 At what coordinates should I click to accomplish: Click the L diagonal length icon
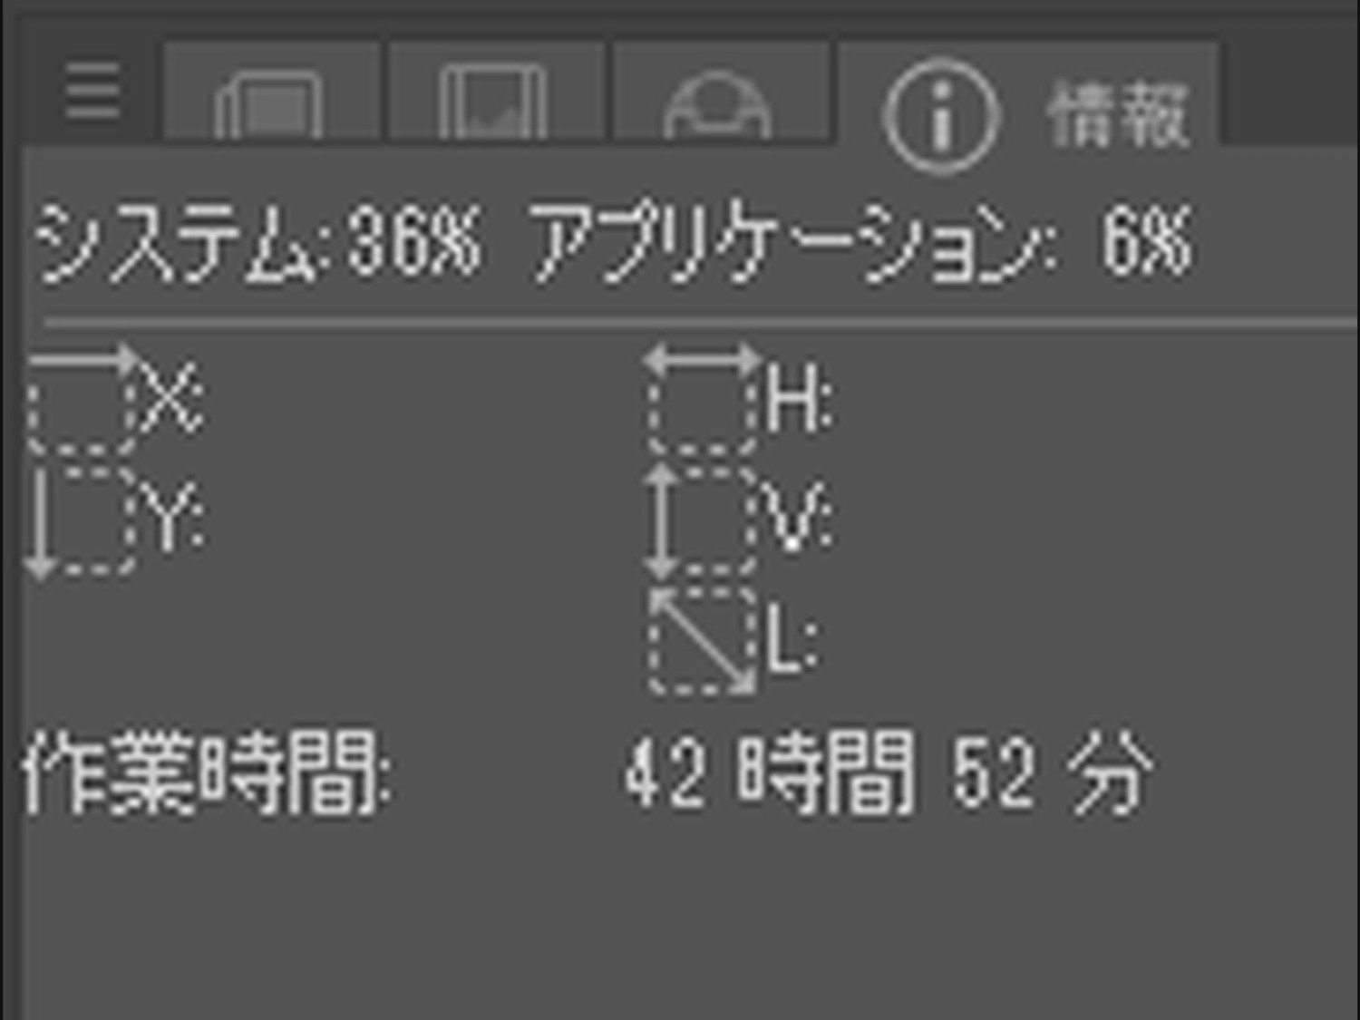tap(703, 640)
